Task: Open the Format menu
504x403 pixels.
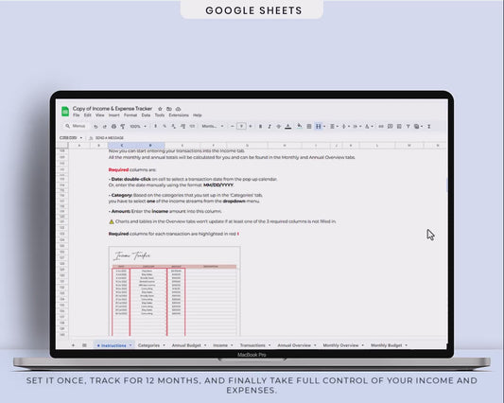Action: click(130, 115)
